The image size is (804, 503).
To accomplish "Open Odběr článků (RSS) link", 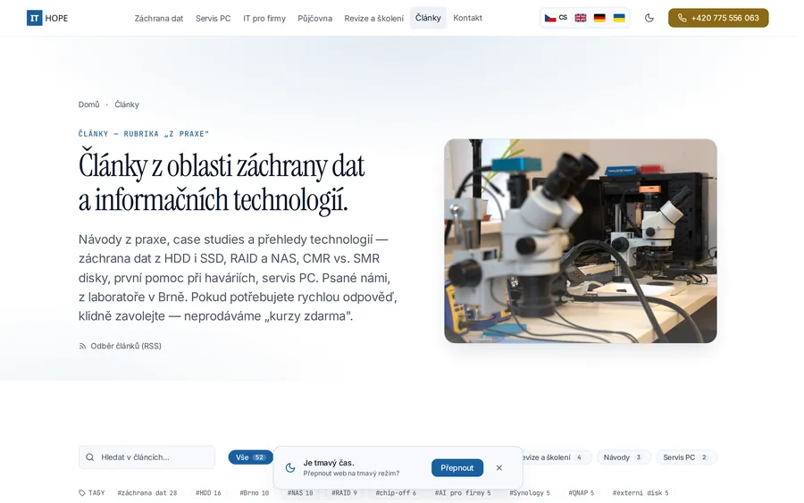I will click(x=120, y=346).
